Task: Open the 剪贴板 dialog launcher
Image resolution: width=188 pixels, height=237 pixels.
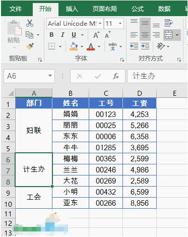Action: [x=40, y=60]
